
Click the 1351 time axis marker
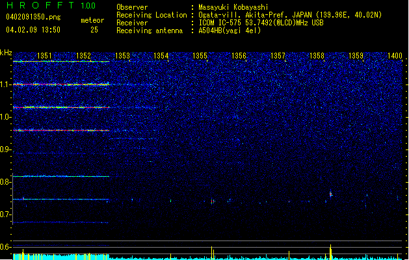(45, 56)
